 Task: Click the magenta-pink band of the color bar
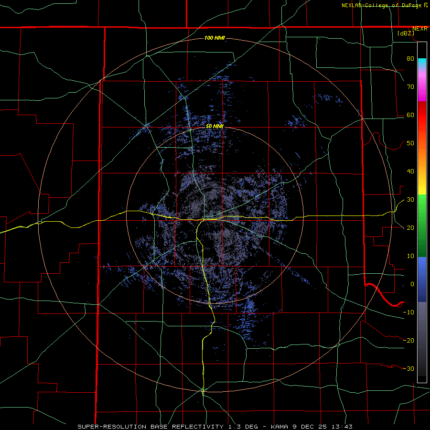pos(422,85)
